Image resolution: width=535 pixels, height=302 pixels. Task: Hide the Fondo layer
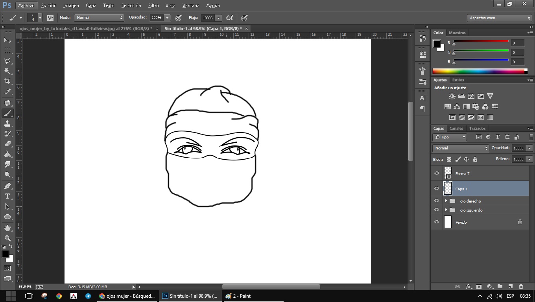[x=436, y=222]
